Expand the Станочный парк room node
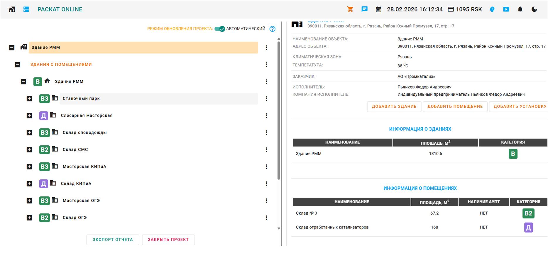Viewport: 548px width, 259px height. pos(29,99)
